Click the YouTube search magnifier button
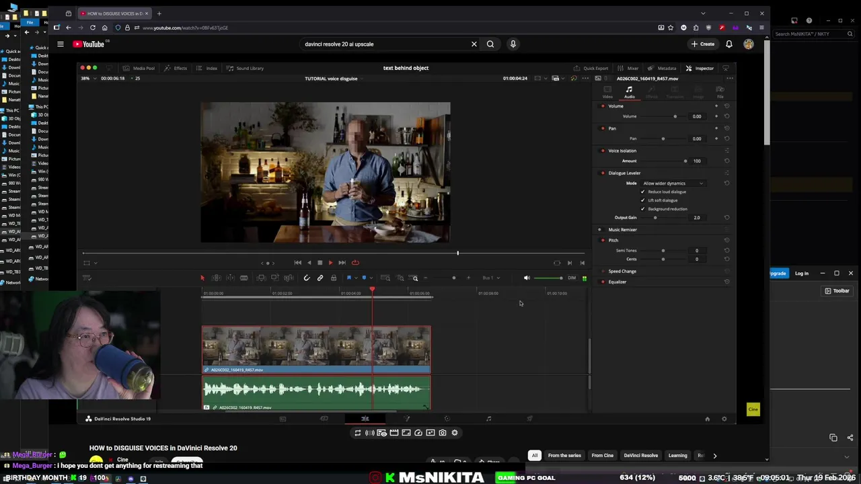 click(x=490, y=44)
